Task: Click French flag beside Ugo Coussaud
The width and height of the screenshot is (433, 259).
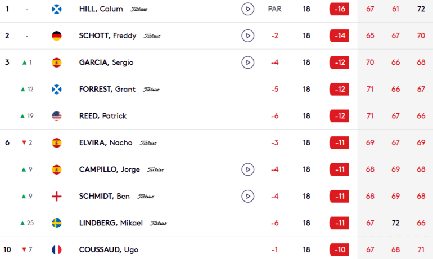Action: 56,249
